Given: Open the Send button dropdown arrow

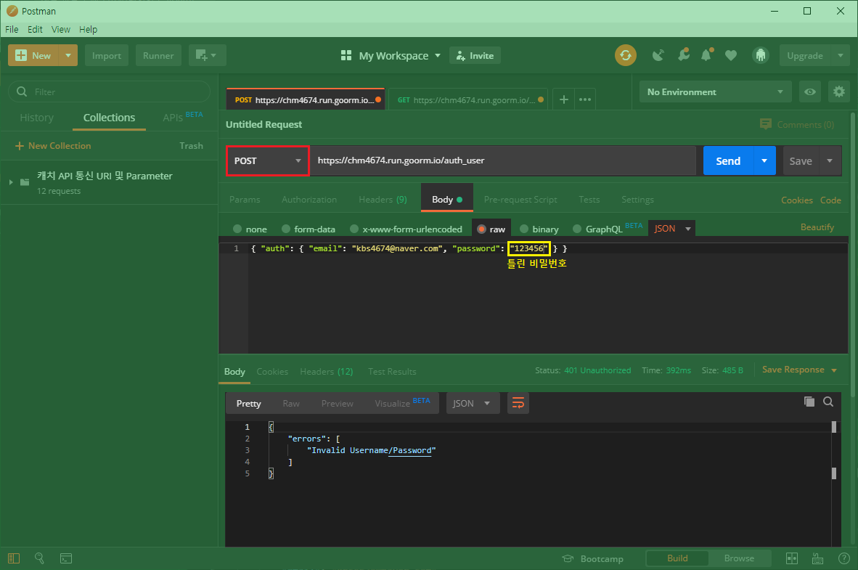Looking at the screenshot, I should (x=764, y=161).
